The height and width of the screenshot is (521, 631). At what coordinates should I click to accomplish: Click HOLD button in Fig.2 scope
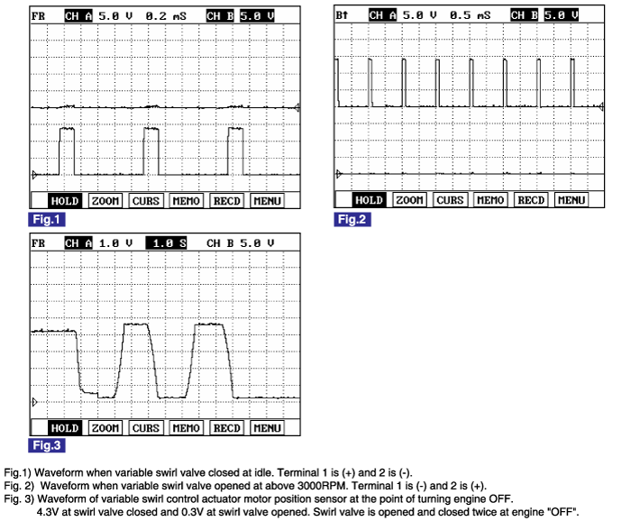[x=369, y=200]
